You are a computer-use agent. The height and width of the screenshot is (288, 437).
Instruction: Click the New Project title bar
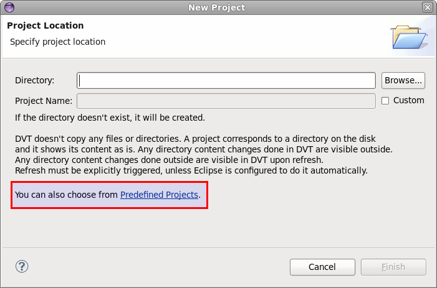pyautogui.click(x=216, y=7)
